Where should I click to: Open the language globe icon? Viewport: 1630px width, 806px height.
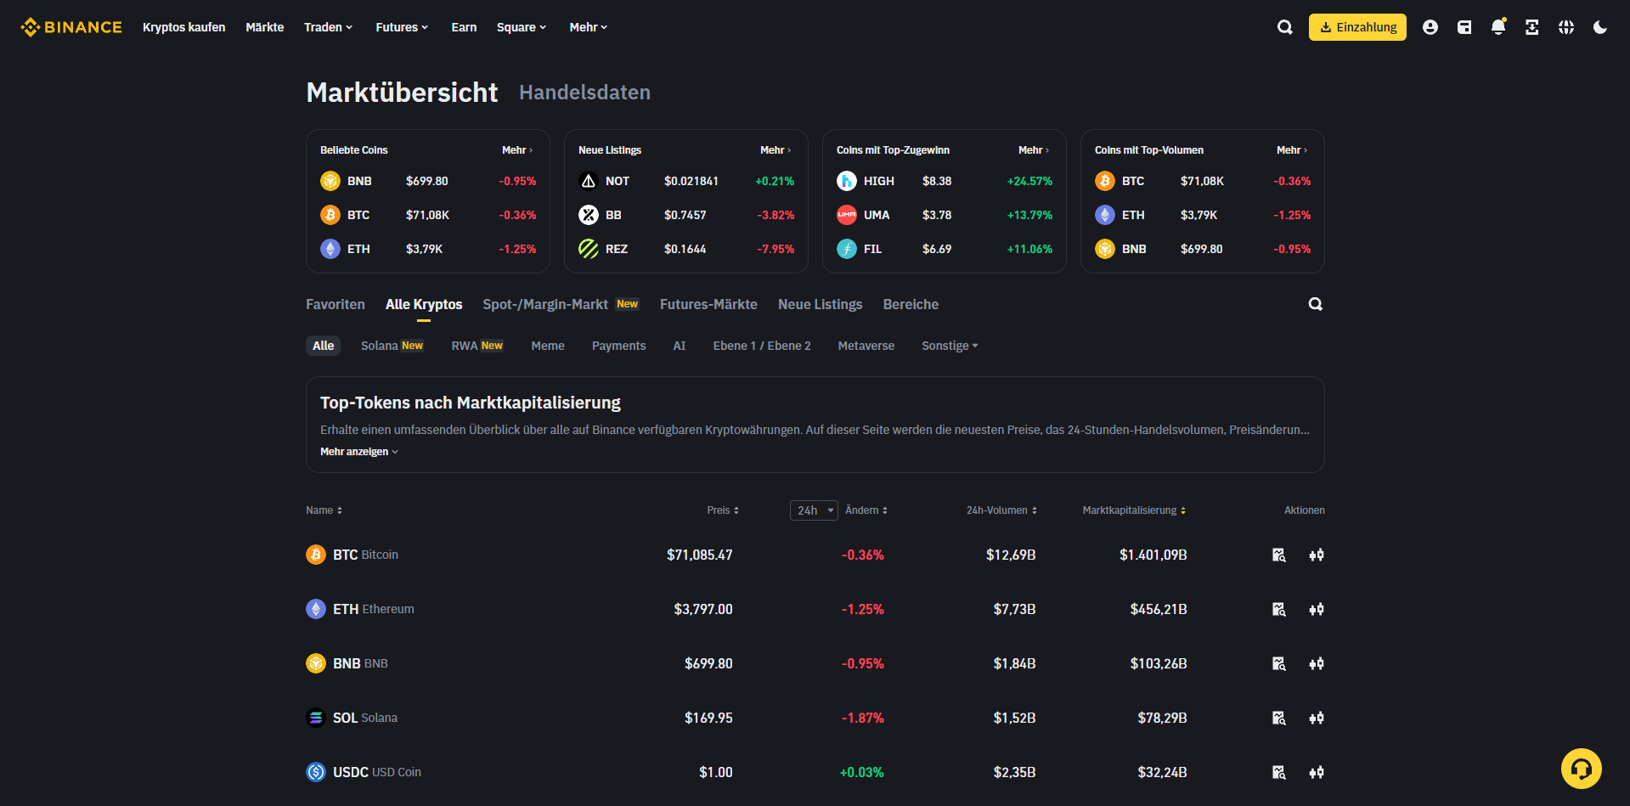tap(1566, 27)
